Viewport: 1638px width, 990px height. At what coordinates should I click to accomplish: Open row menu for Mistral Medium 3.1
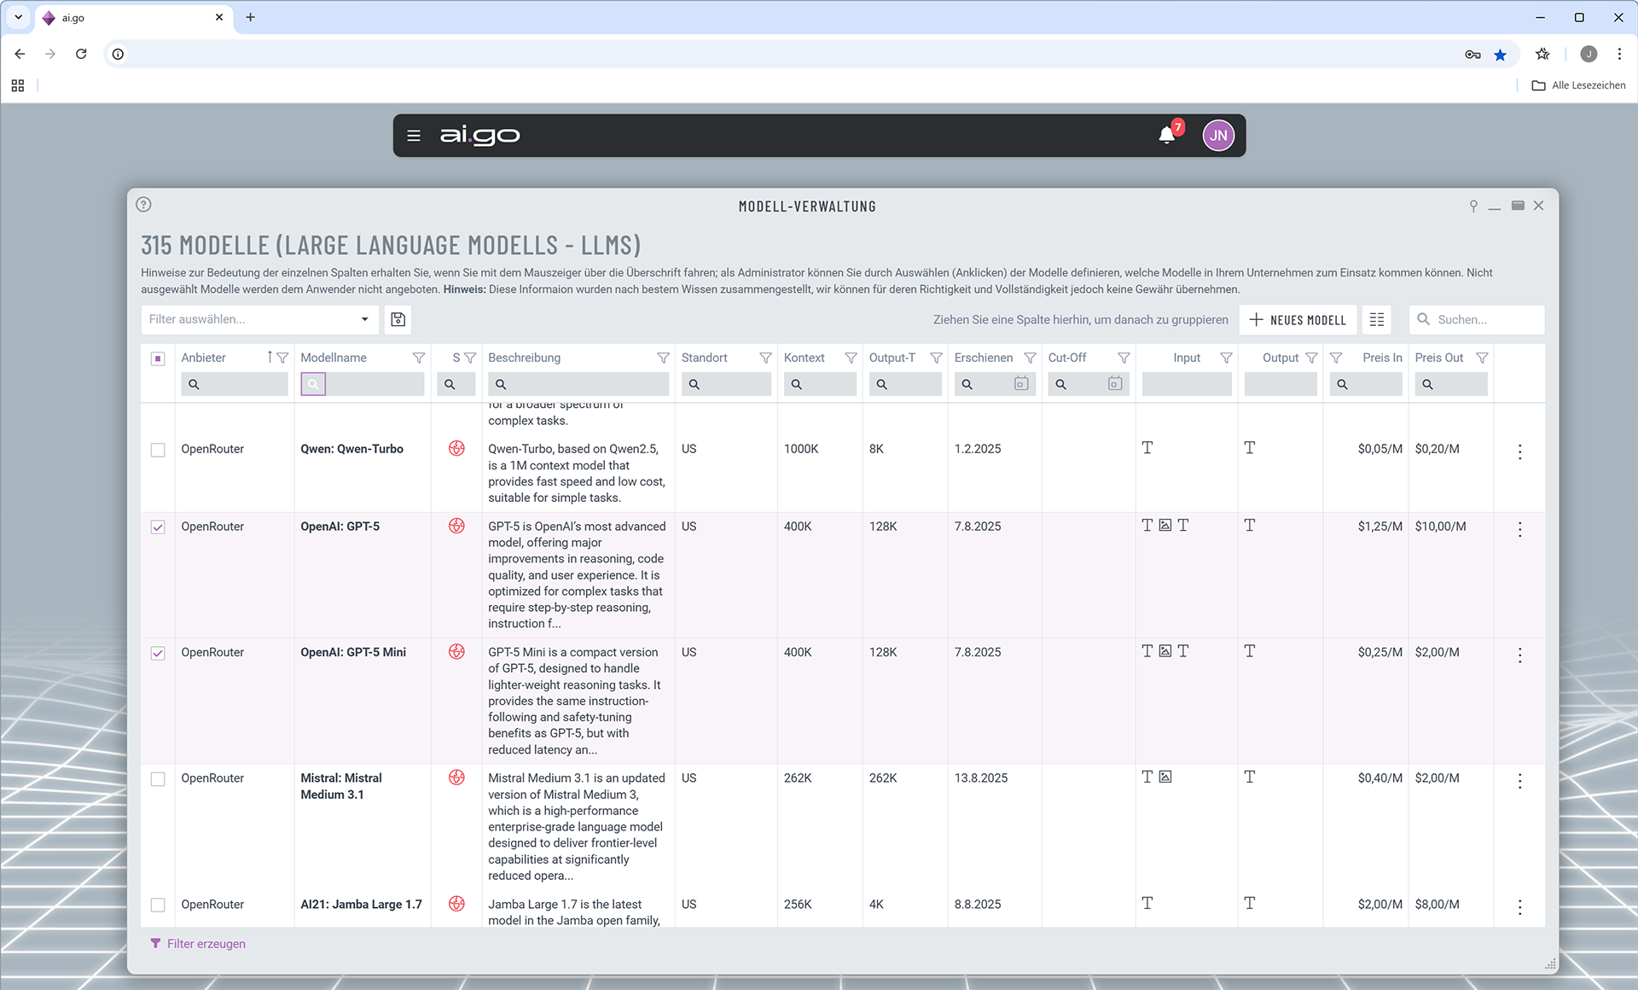(x=1519, y=781)
